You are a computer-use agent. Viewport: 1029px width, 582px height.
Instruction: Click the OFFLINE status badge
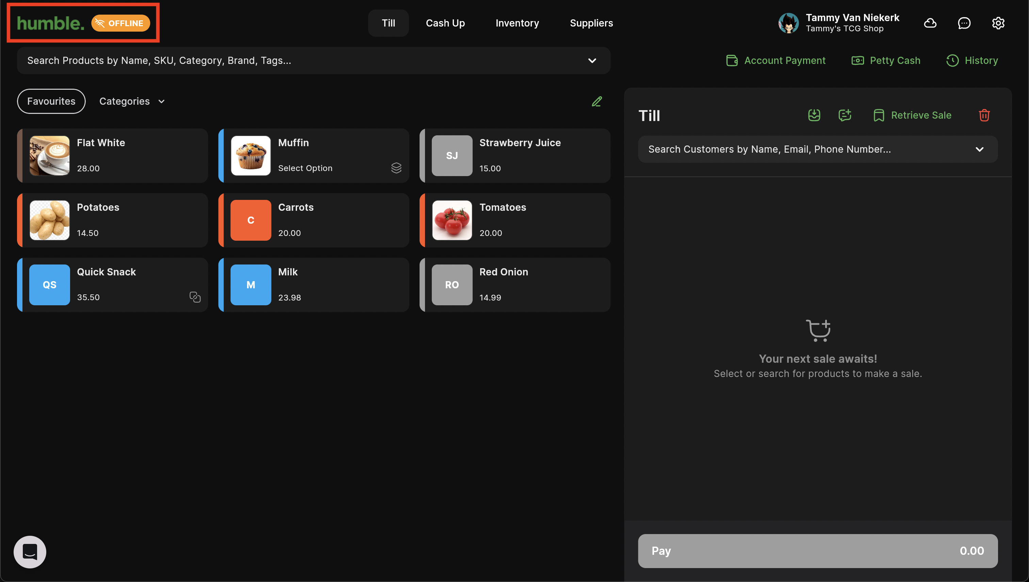(120, 23)
